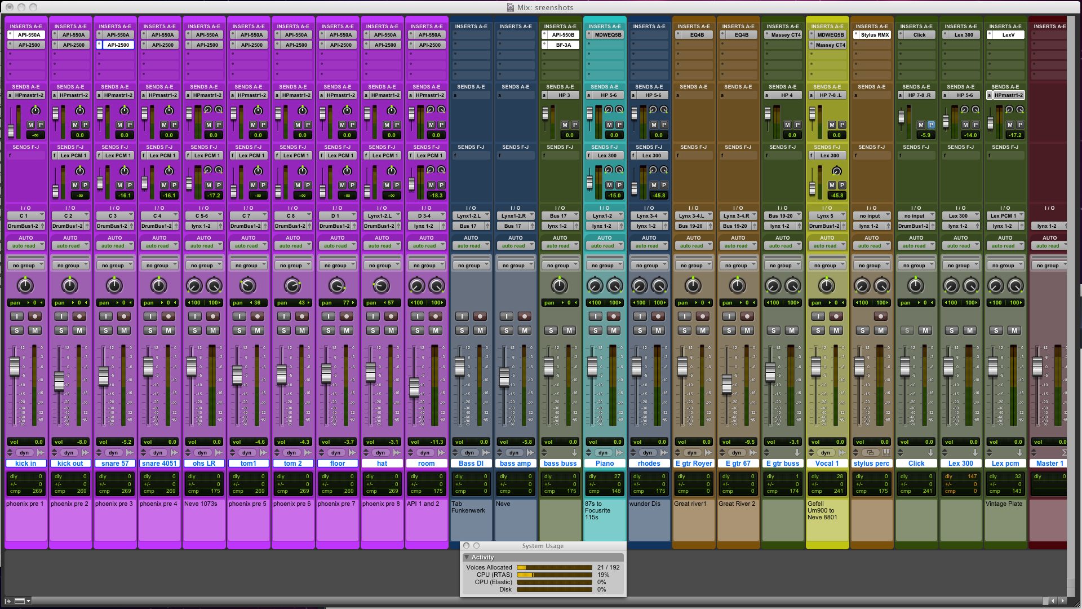1082x609 pixels.
Task: Enable input monitoring on the Piano track
Action: click(595, 316)
